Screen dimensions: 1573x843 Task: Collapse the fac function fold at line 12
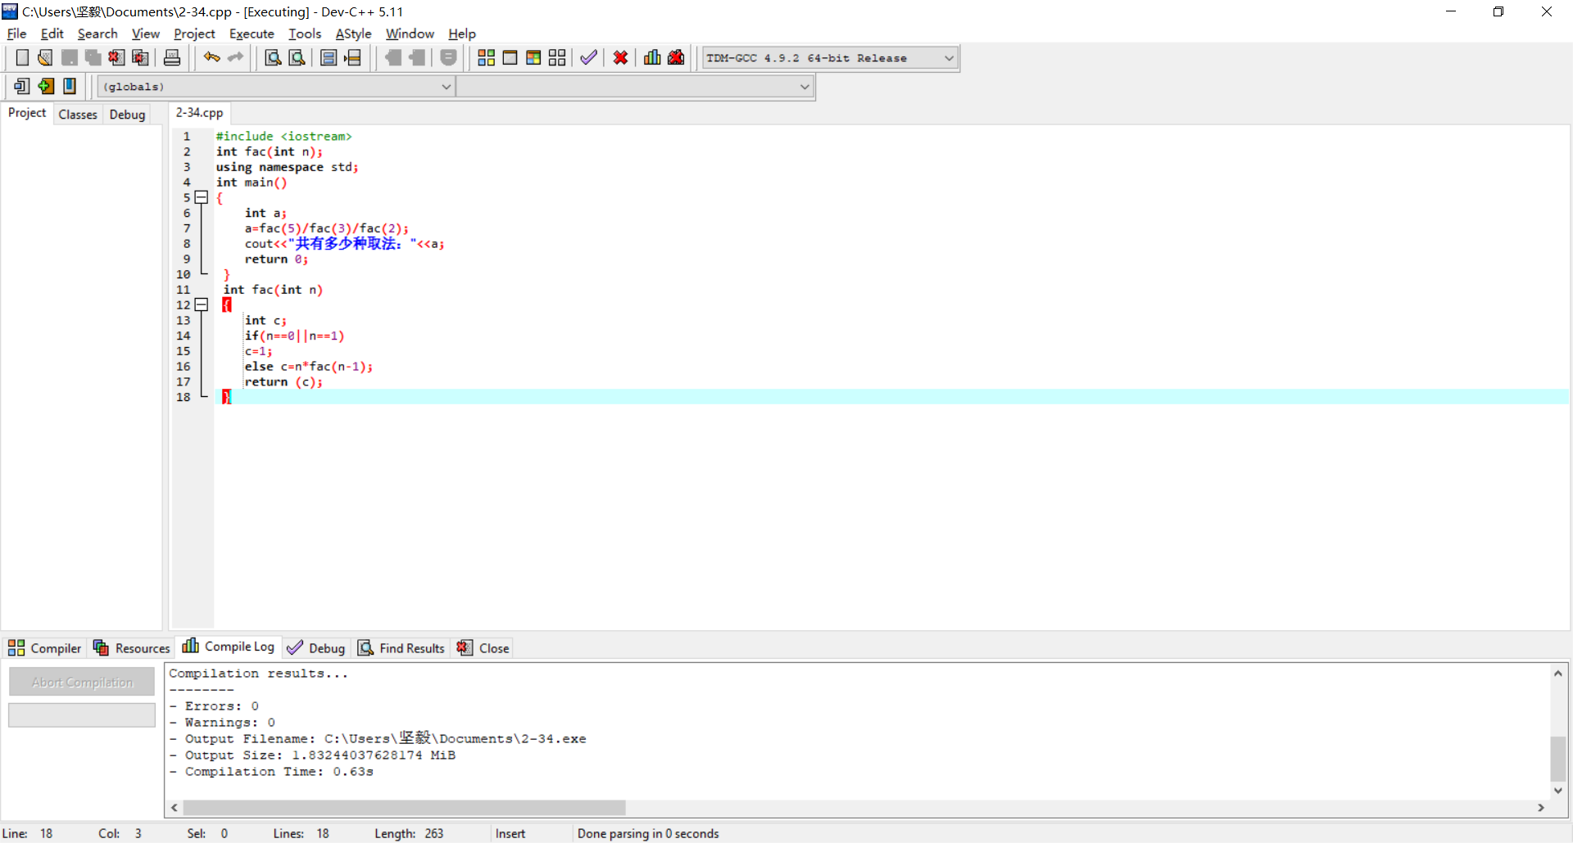coord(202,304)
